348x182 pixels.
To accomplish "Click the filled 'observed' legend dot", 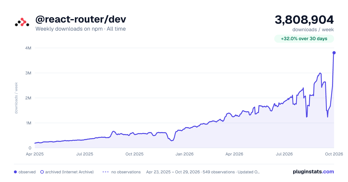I will tap(15, 172).
